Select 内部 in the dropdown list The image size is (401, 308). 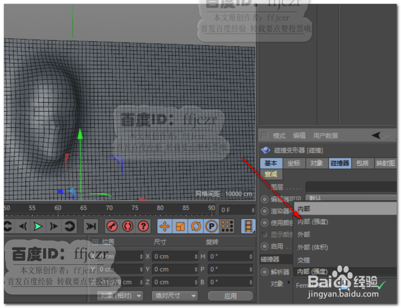tap(345, 209)
